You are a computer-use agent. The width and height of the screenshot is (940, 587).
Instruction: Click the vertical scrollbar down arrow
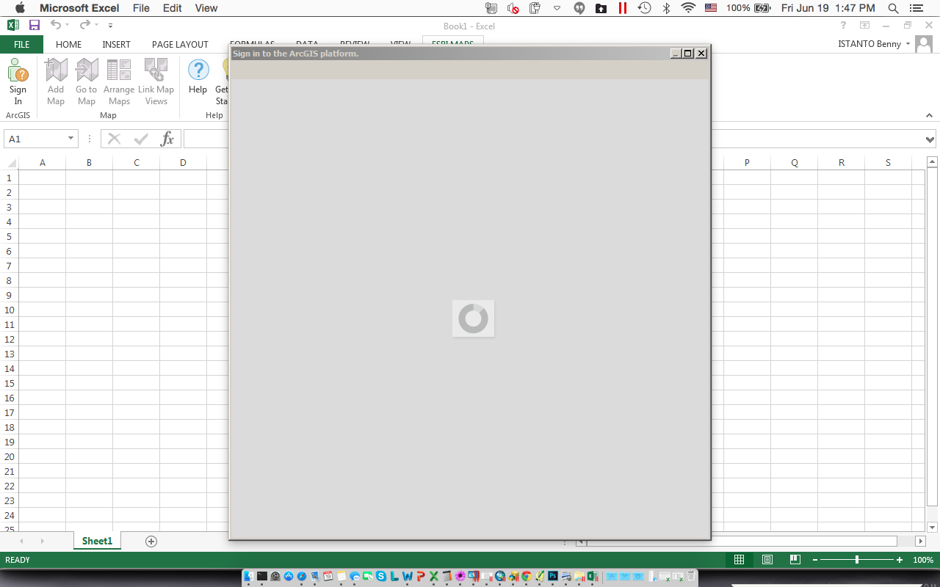(x=933, y=527)
